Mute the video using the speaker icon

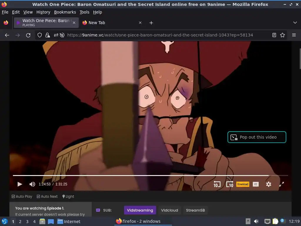[x=32, y=184]
